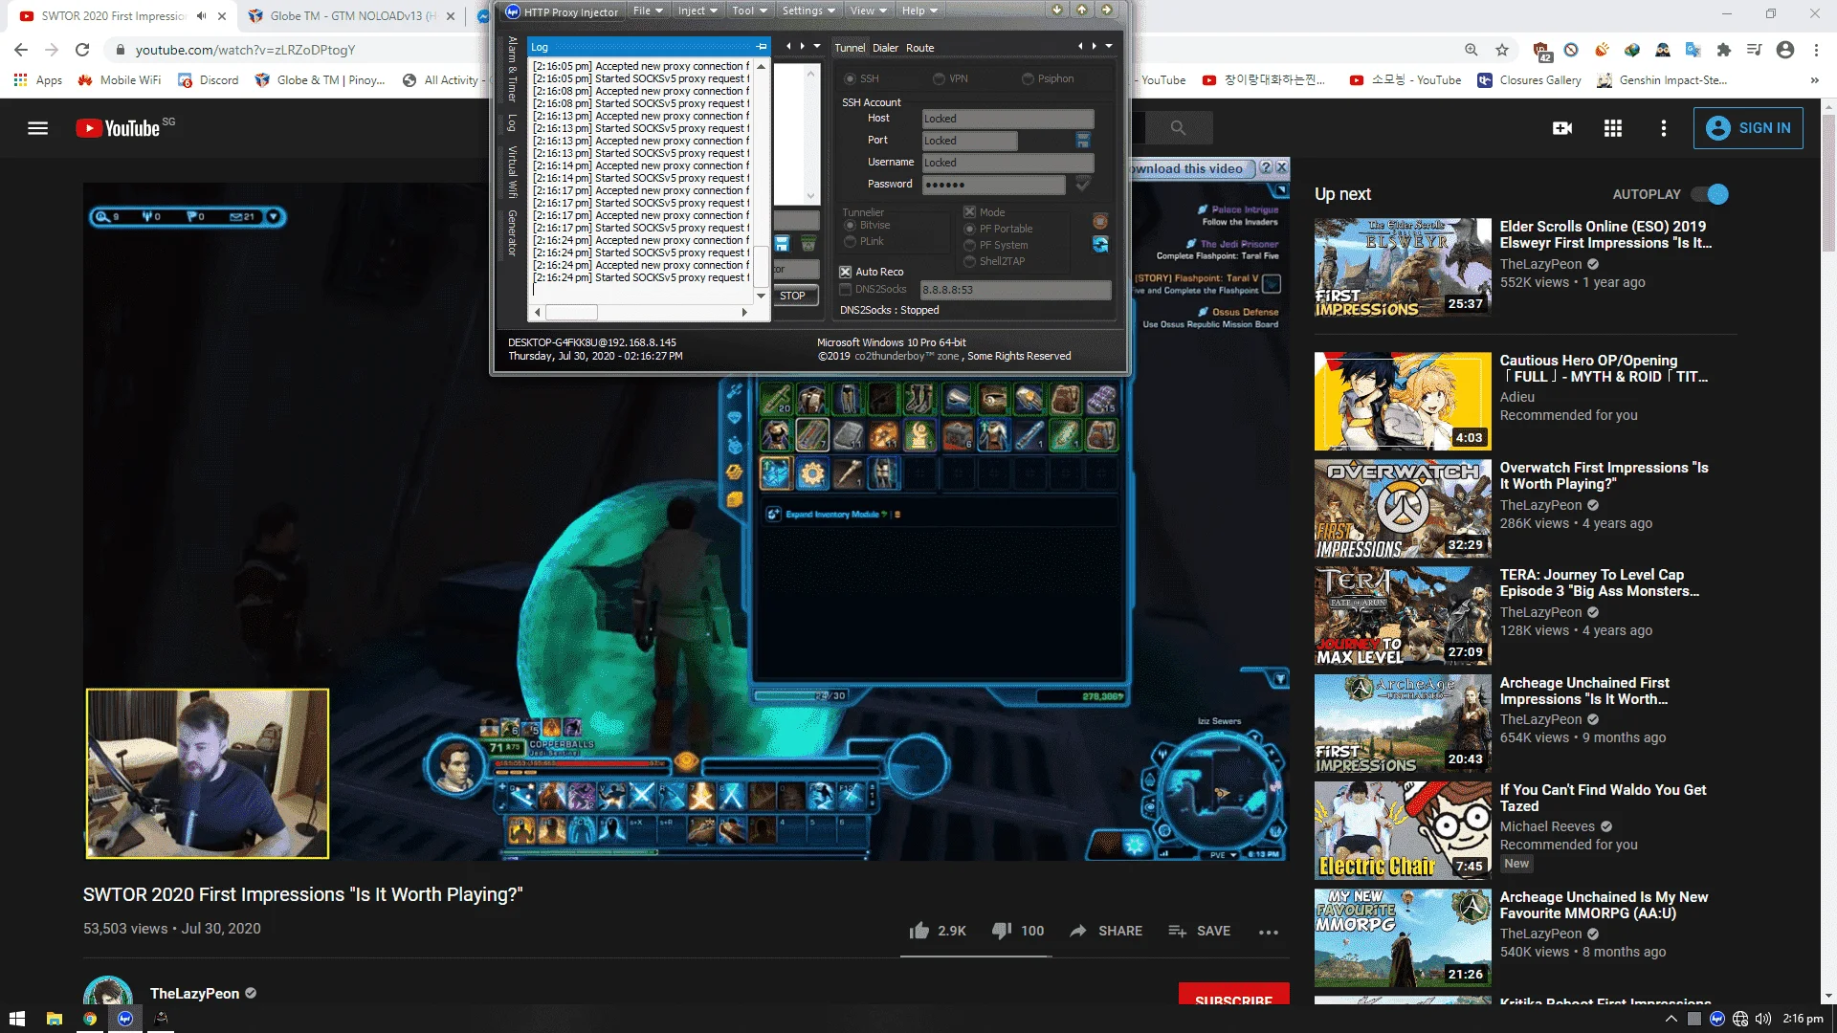Open the uBlock Origin extension icon

(x=1541, y=50)
